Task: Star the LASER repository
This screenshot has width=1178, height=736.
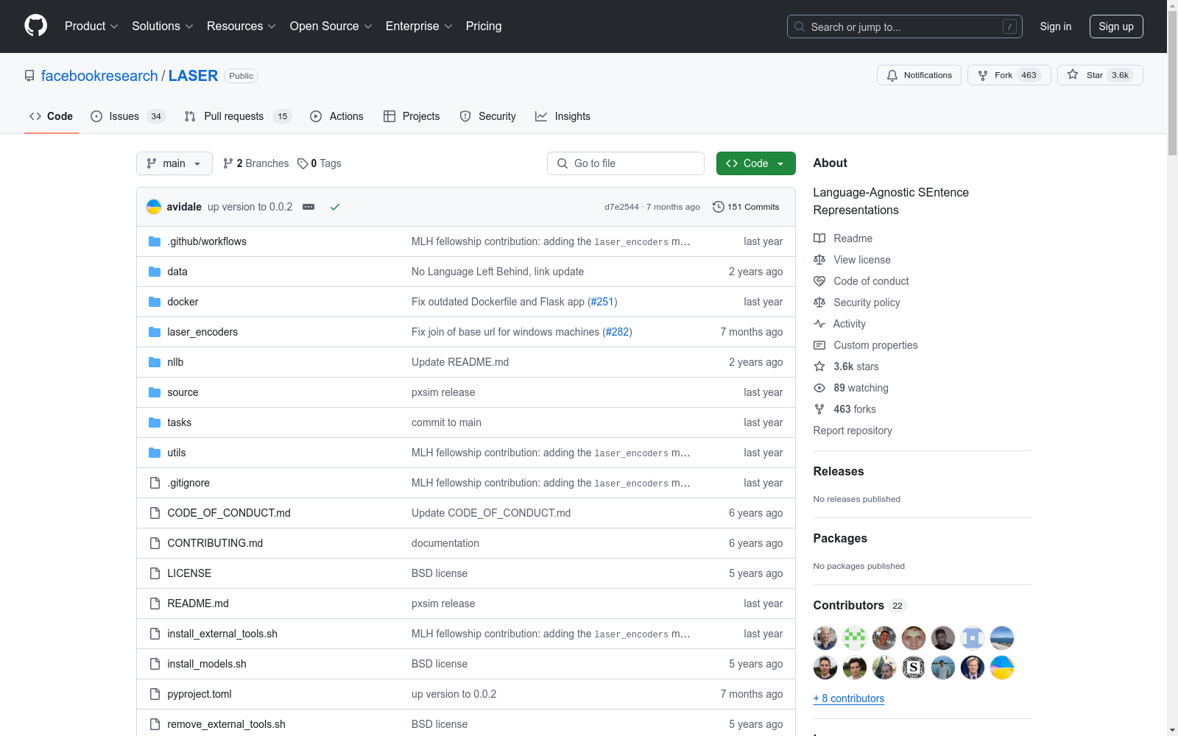Action: coord(1100,75)
